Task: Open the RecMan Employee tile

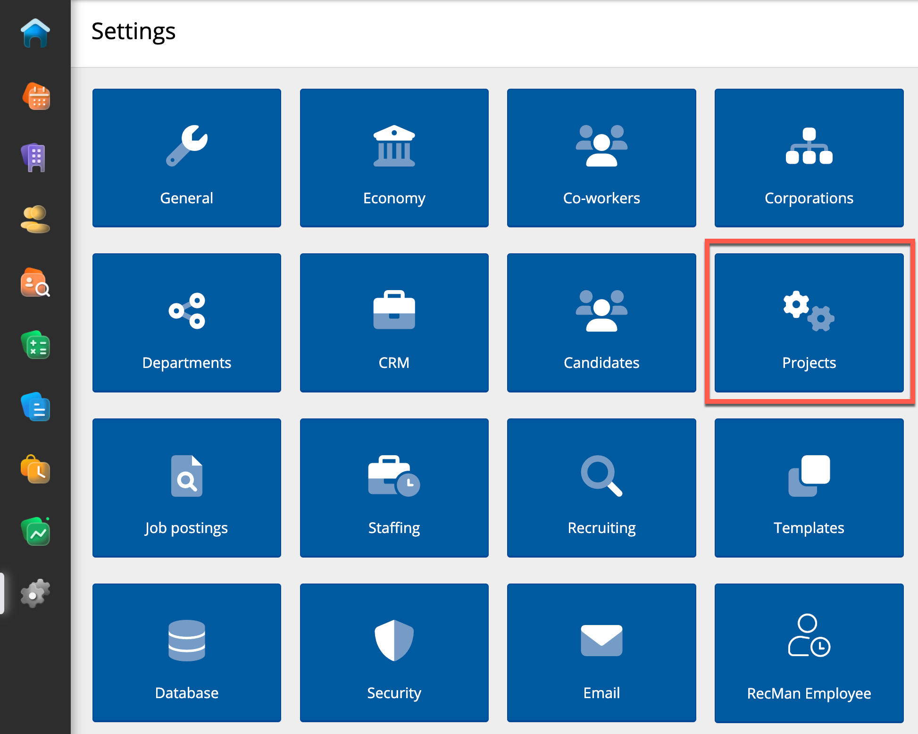Action: click(809, 653)
